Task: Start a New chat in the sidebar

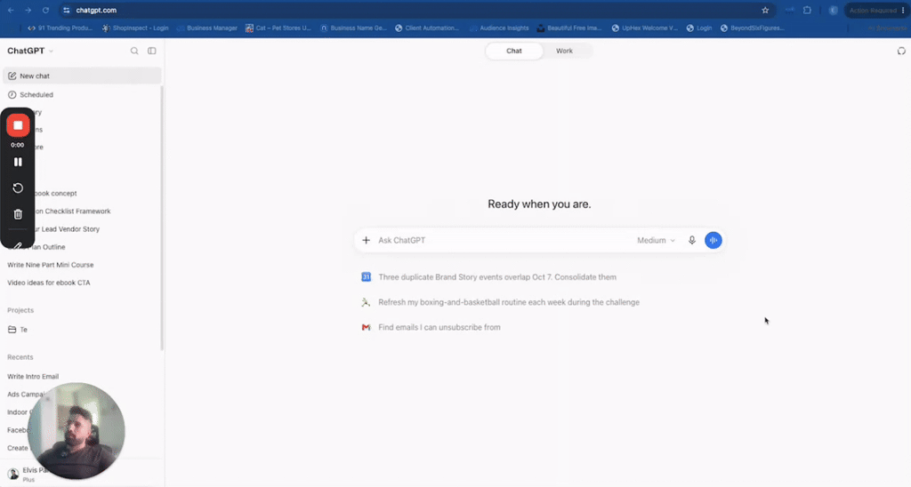Action: pyautogui.click(x=82, y=76)
